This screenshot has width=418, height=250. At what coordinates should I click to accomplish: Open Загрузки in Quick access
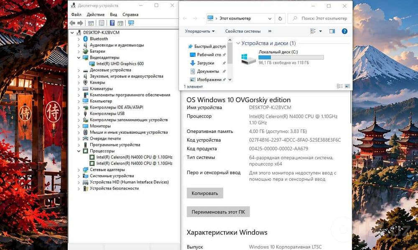[205, 63]
